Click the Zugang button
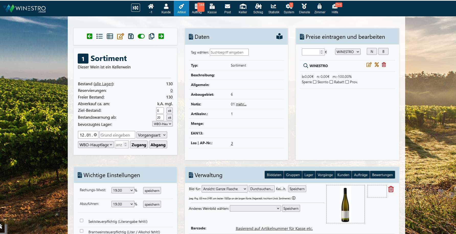Viewport: 456px width, 234px height. point(139,145)
